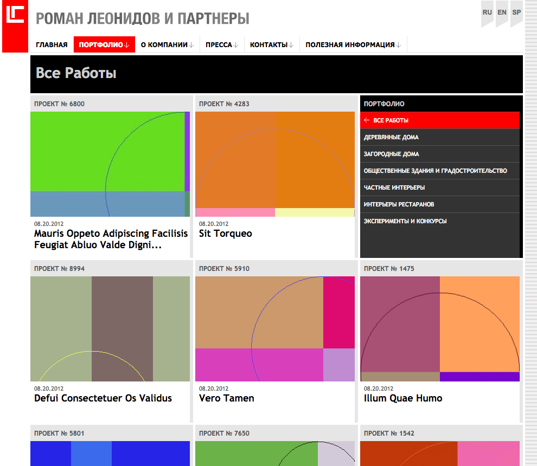Switch site language to RU
The height and width of the screenshot is (466, 537).
tap(487, 12)
